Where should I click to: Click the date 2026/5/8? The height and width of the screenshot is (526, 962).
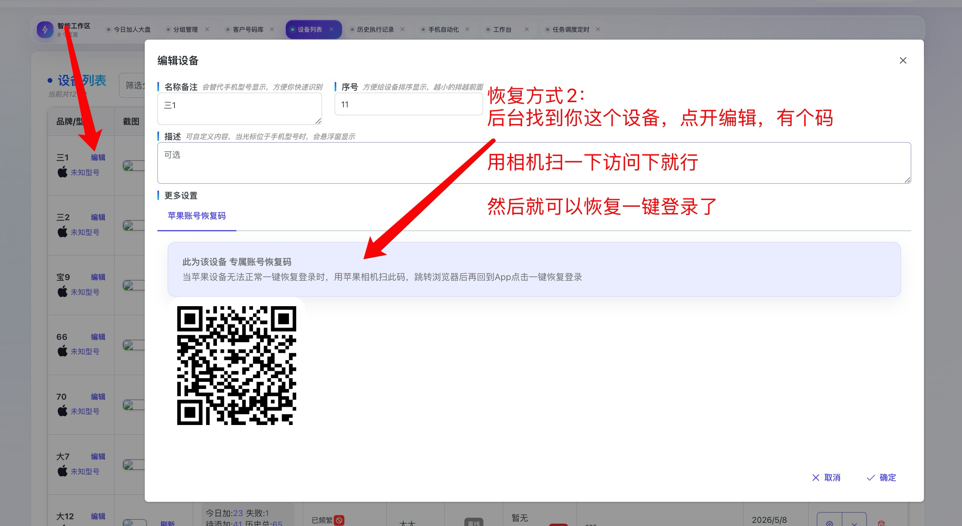point(769,520)
